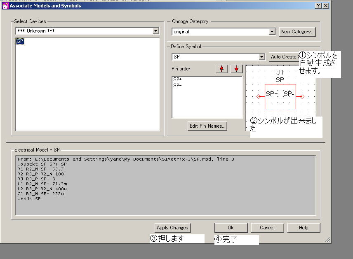Close the Associate Models and Symbols dialog
This screenshot has height=259, width=353.
point(326,6)
